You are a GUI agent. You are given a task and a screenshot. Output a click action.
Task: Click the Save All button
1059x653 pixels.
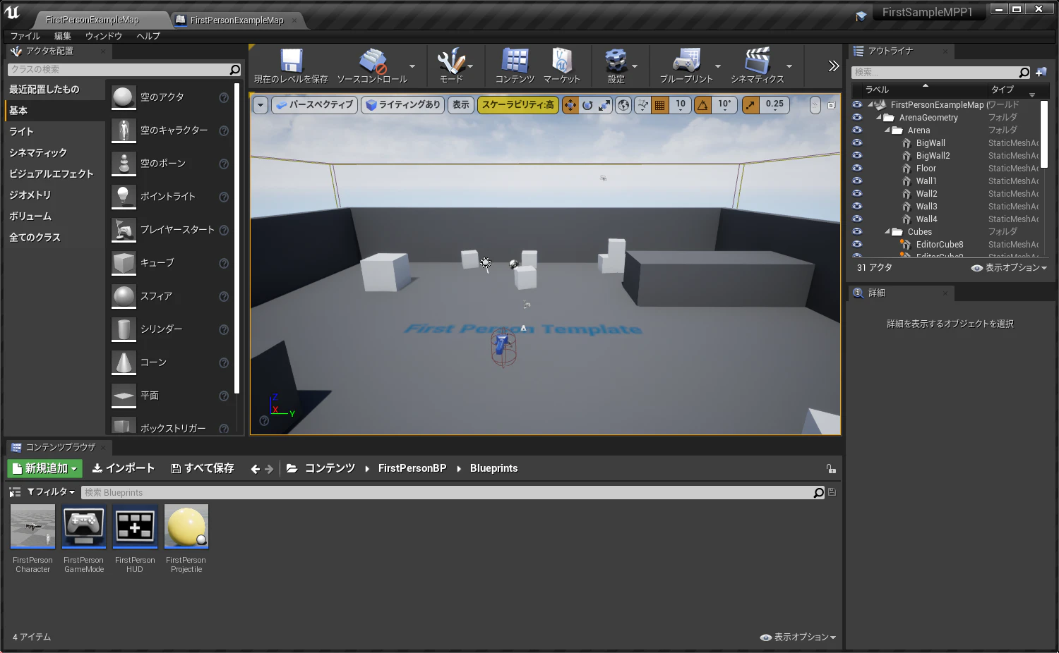[203, 468]
